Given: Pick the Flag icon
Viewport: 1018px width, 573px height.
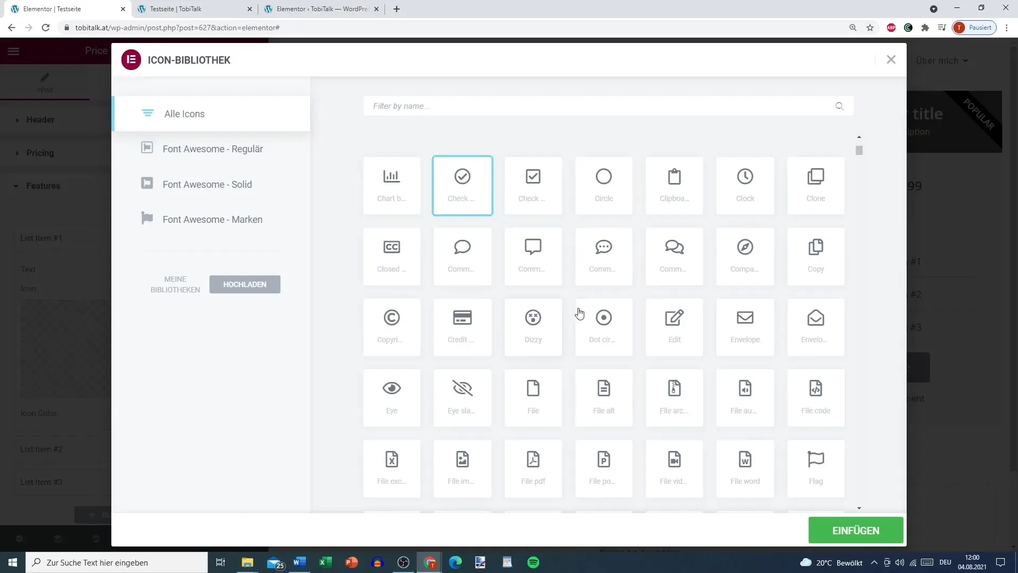Looking at the screenshot, I should [816, 468].
